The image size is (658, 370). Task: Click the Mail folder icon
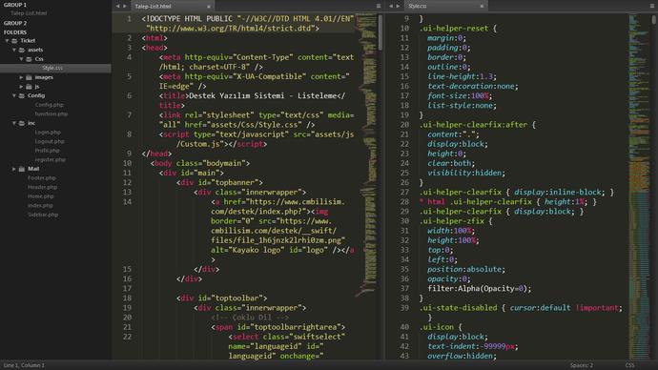point(21,169)
